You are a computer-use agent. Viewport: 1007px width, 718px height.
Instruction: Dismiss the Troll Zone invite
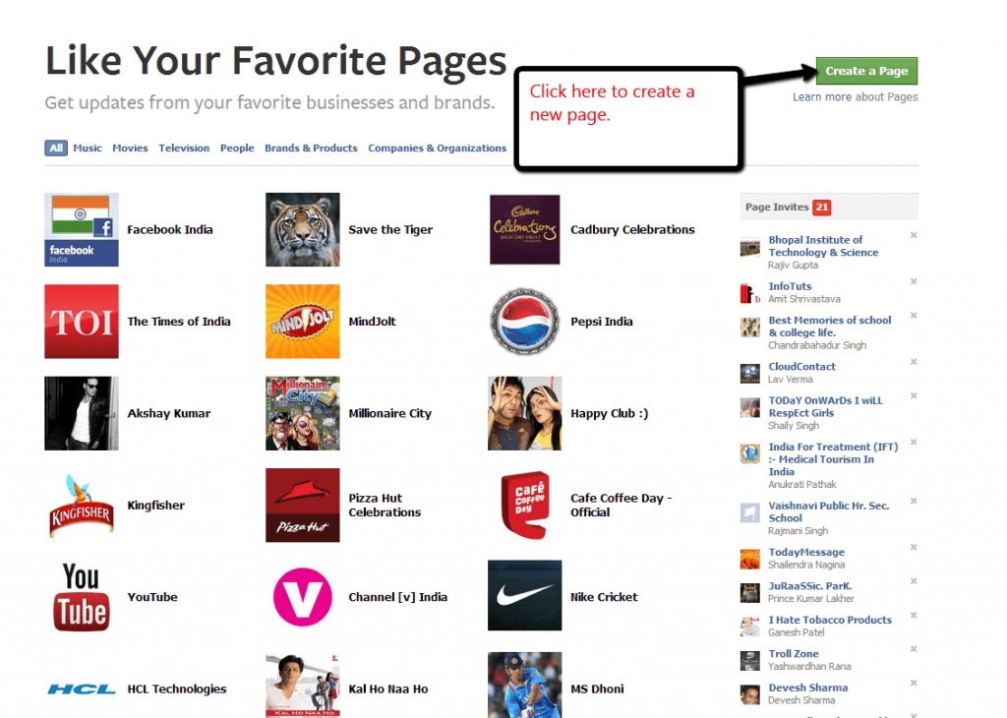click(913, 650)
